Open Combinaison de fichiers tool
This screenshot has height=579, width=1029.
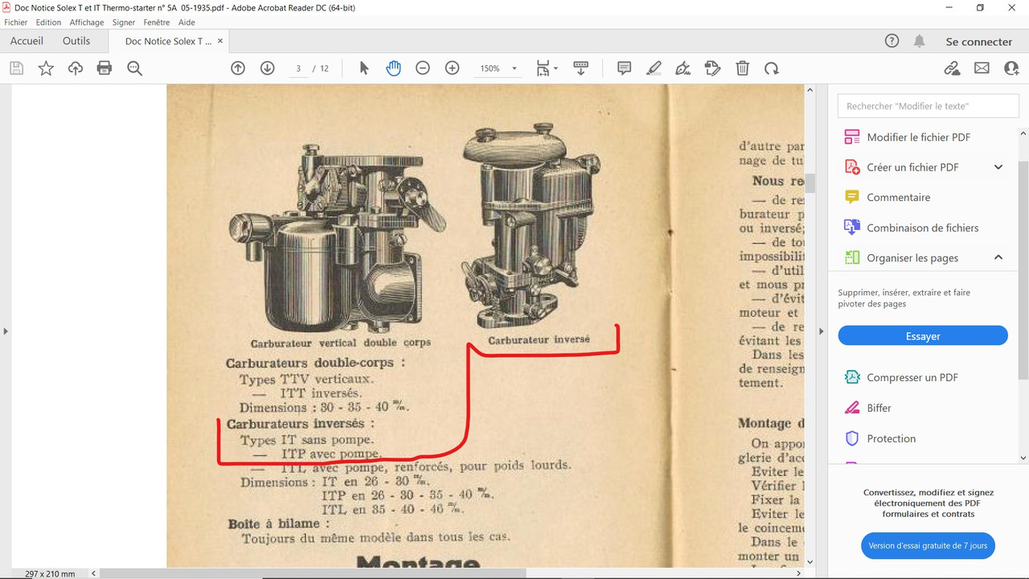click(923, 228)
